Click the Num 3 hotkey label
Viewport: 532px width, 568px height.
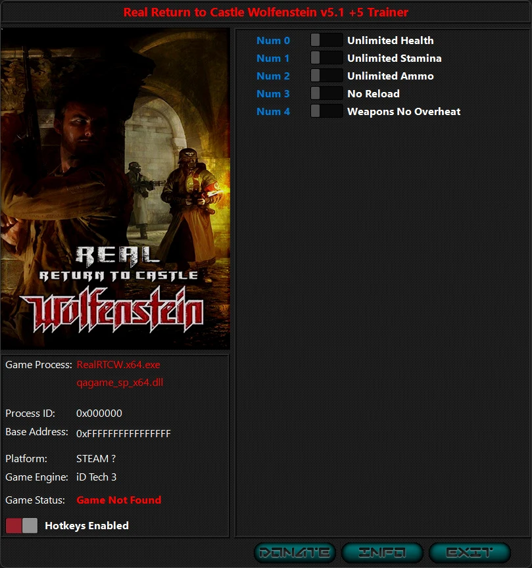point(274,93)
